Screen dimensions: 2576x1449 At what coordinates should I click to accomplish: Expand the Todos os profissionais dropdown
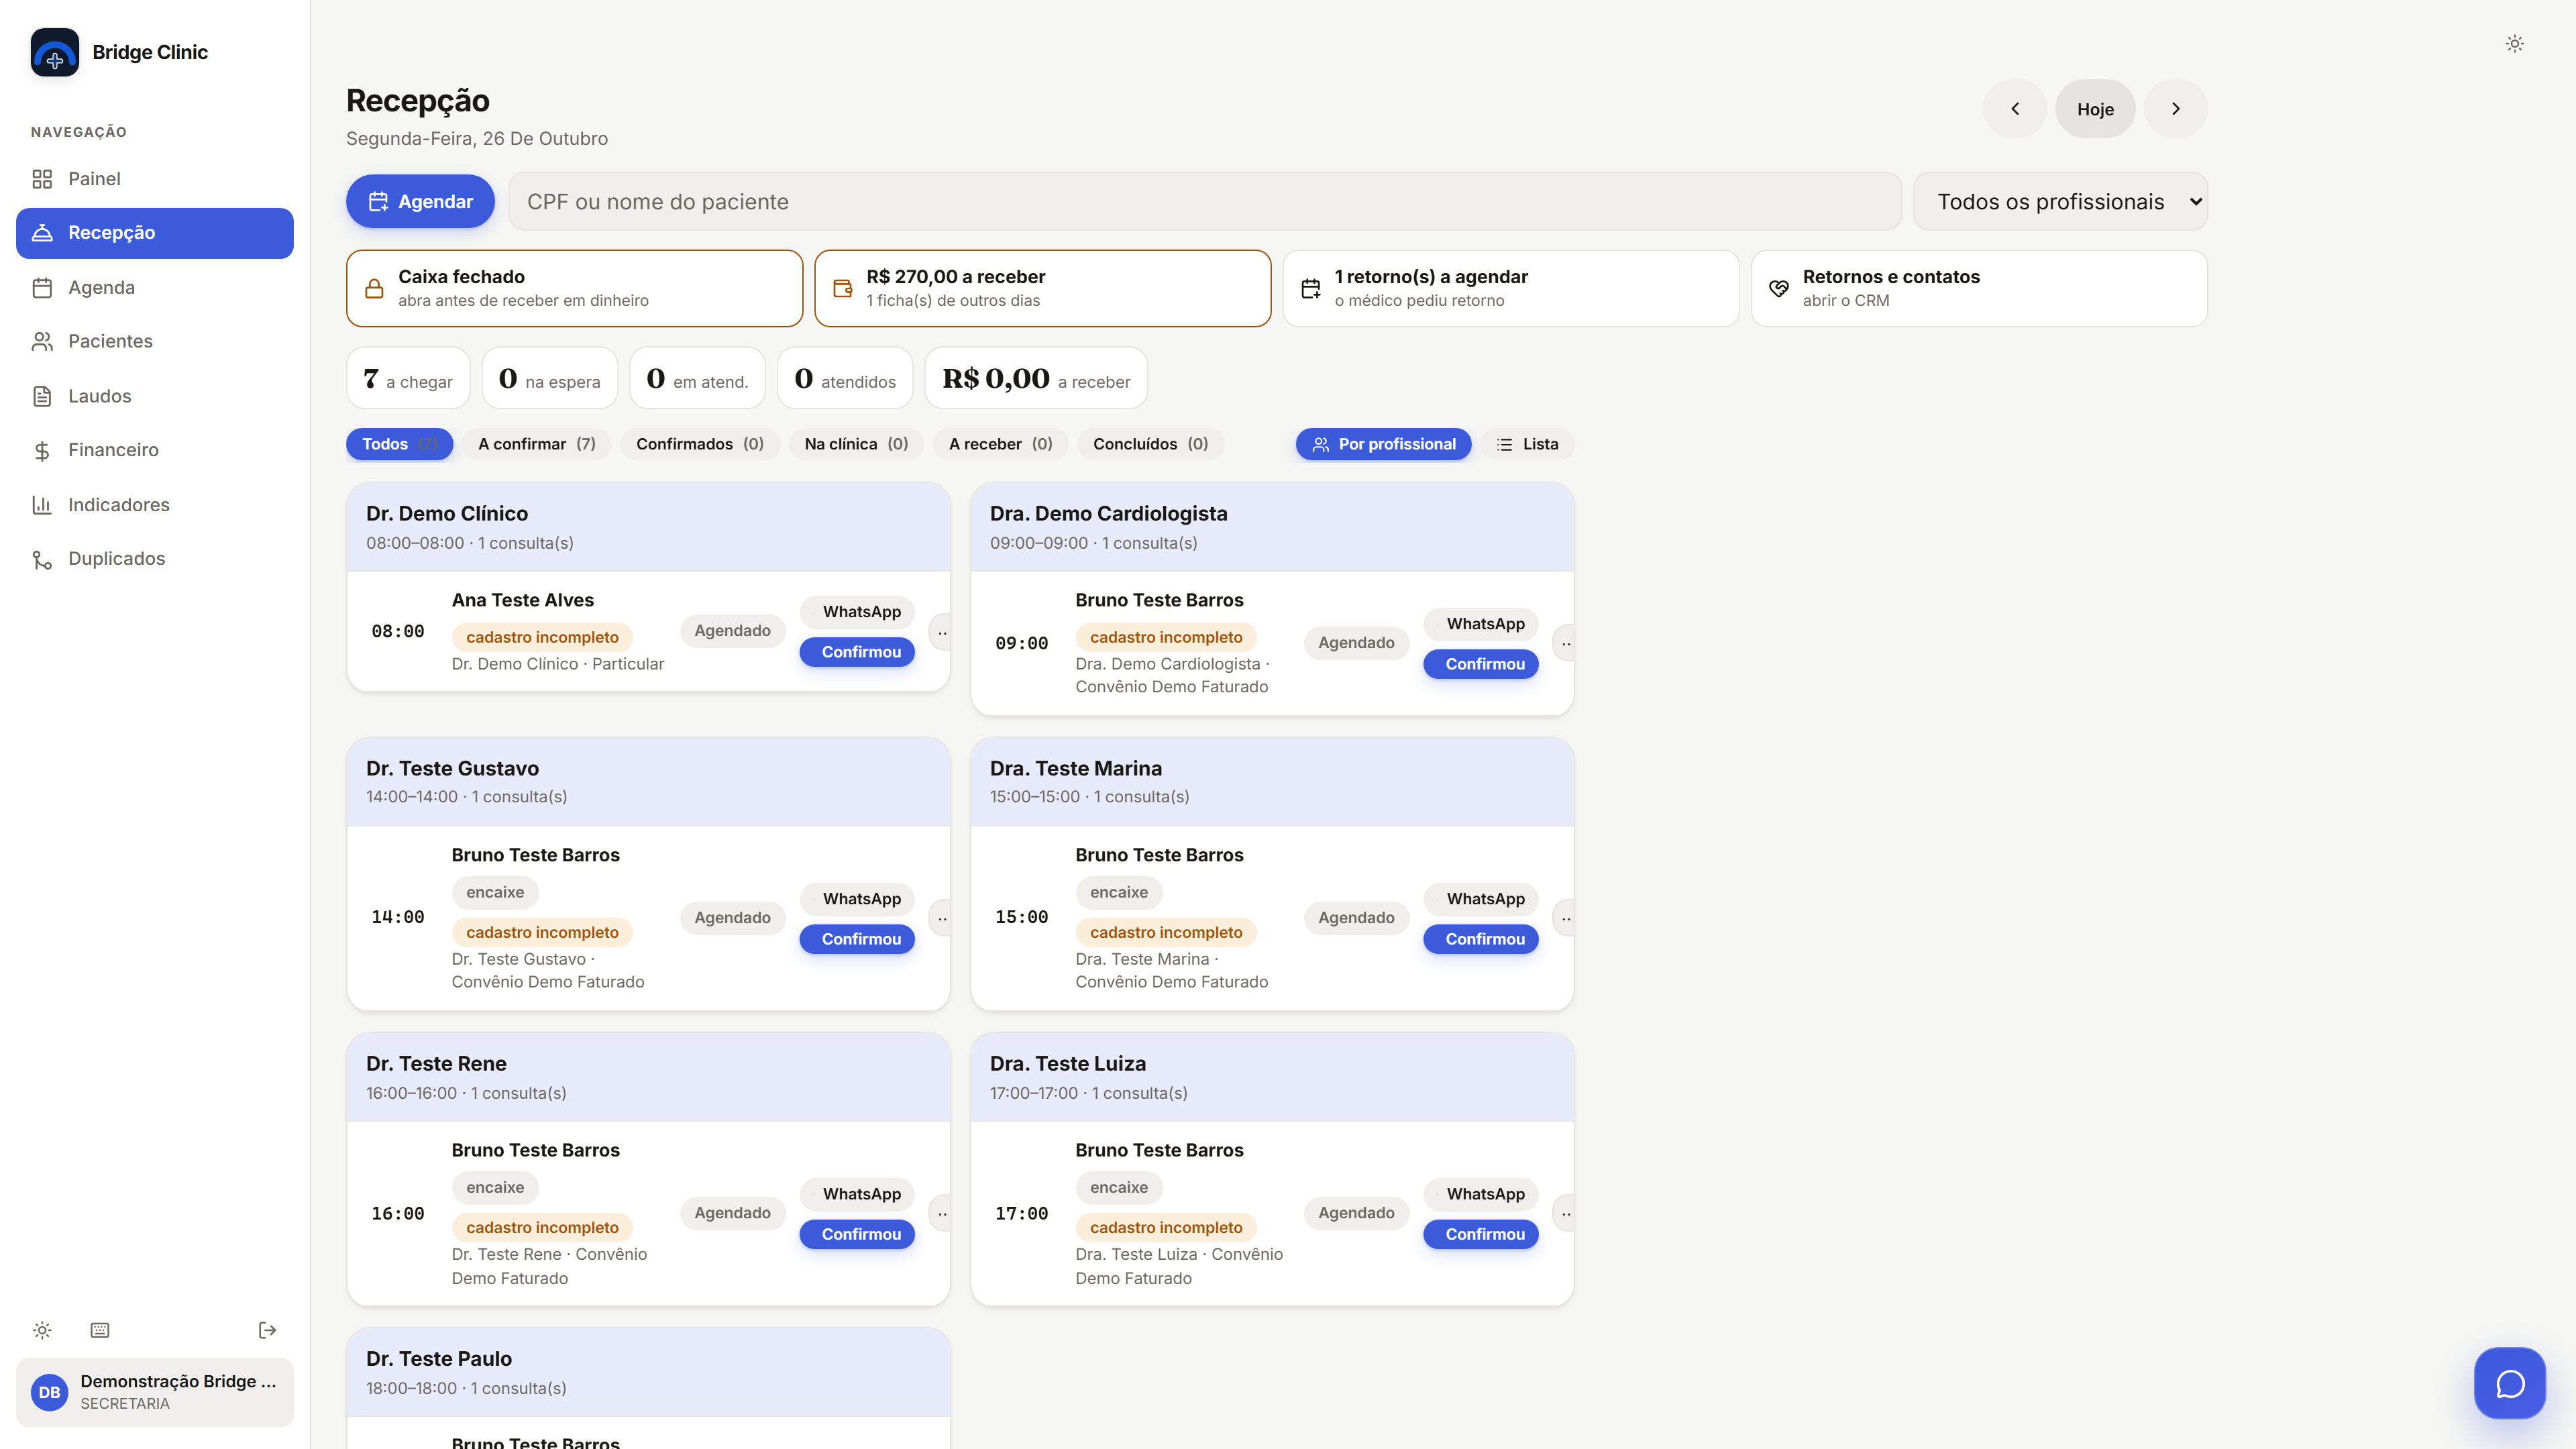coord(2060,202)
